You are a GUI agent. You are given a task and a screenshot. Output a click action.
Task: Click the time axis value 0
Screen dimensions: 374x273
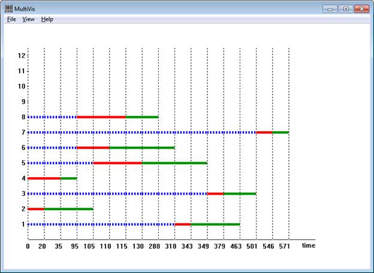28,246
